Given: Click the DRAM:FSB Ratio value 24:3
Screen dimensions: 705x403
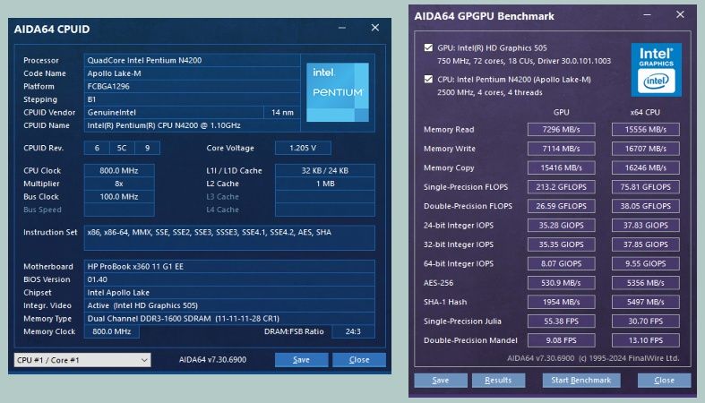Looking at the screenshot, I should click(x=353, y=331).
